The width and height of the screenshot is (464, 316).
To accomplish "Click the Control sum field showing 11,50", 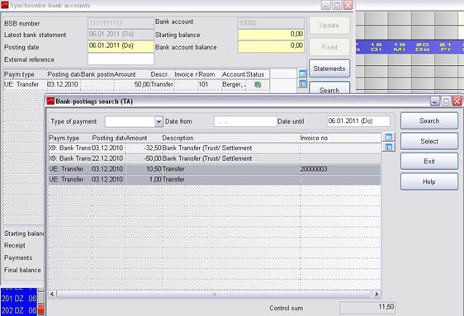I will pyautogui.click(x=367, y=308).
